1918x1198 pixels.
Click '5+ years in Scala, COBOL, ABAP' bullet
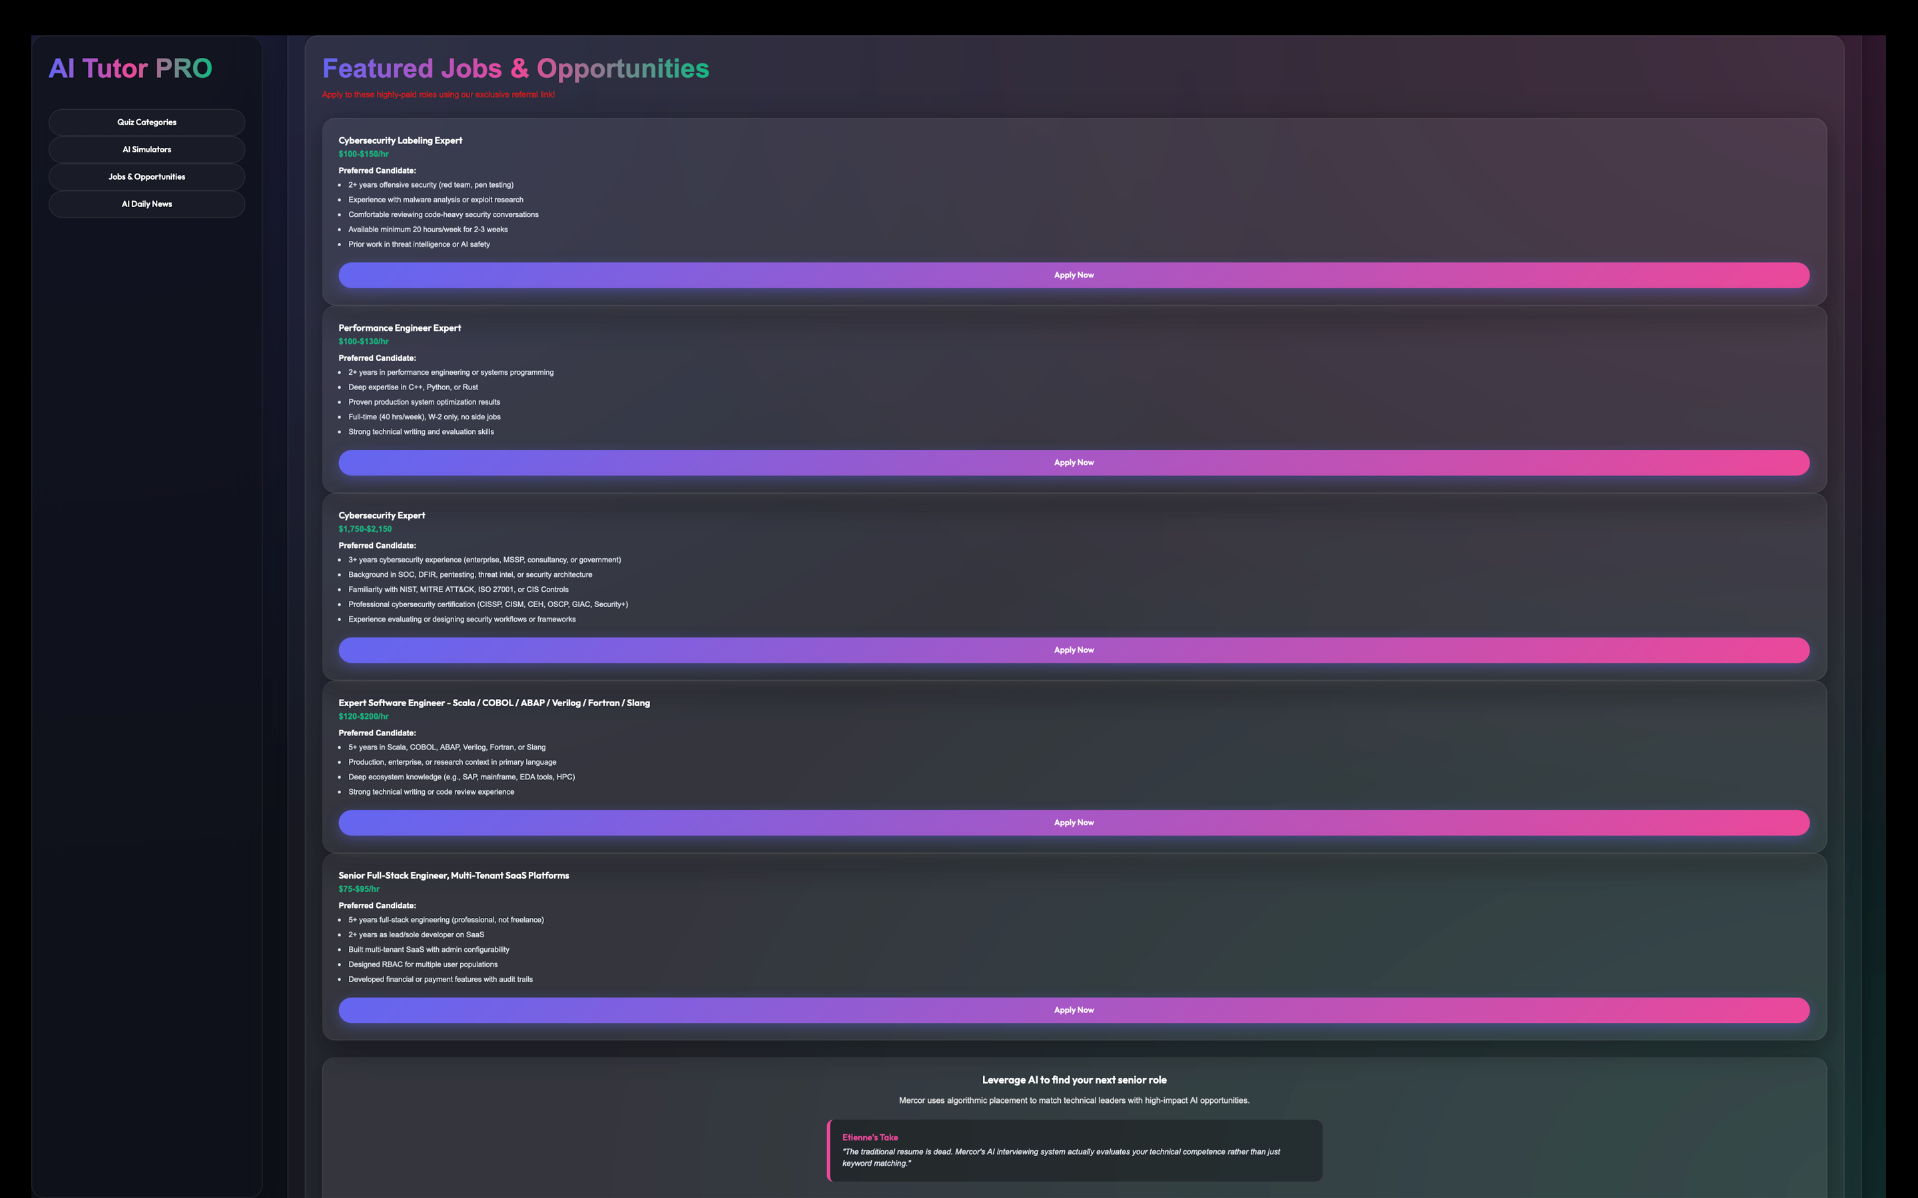[447, 747]
